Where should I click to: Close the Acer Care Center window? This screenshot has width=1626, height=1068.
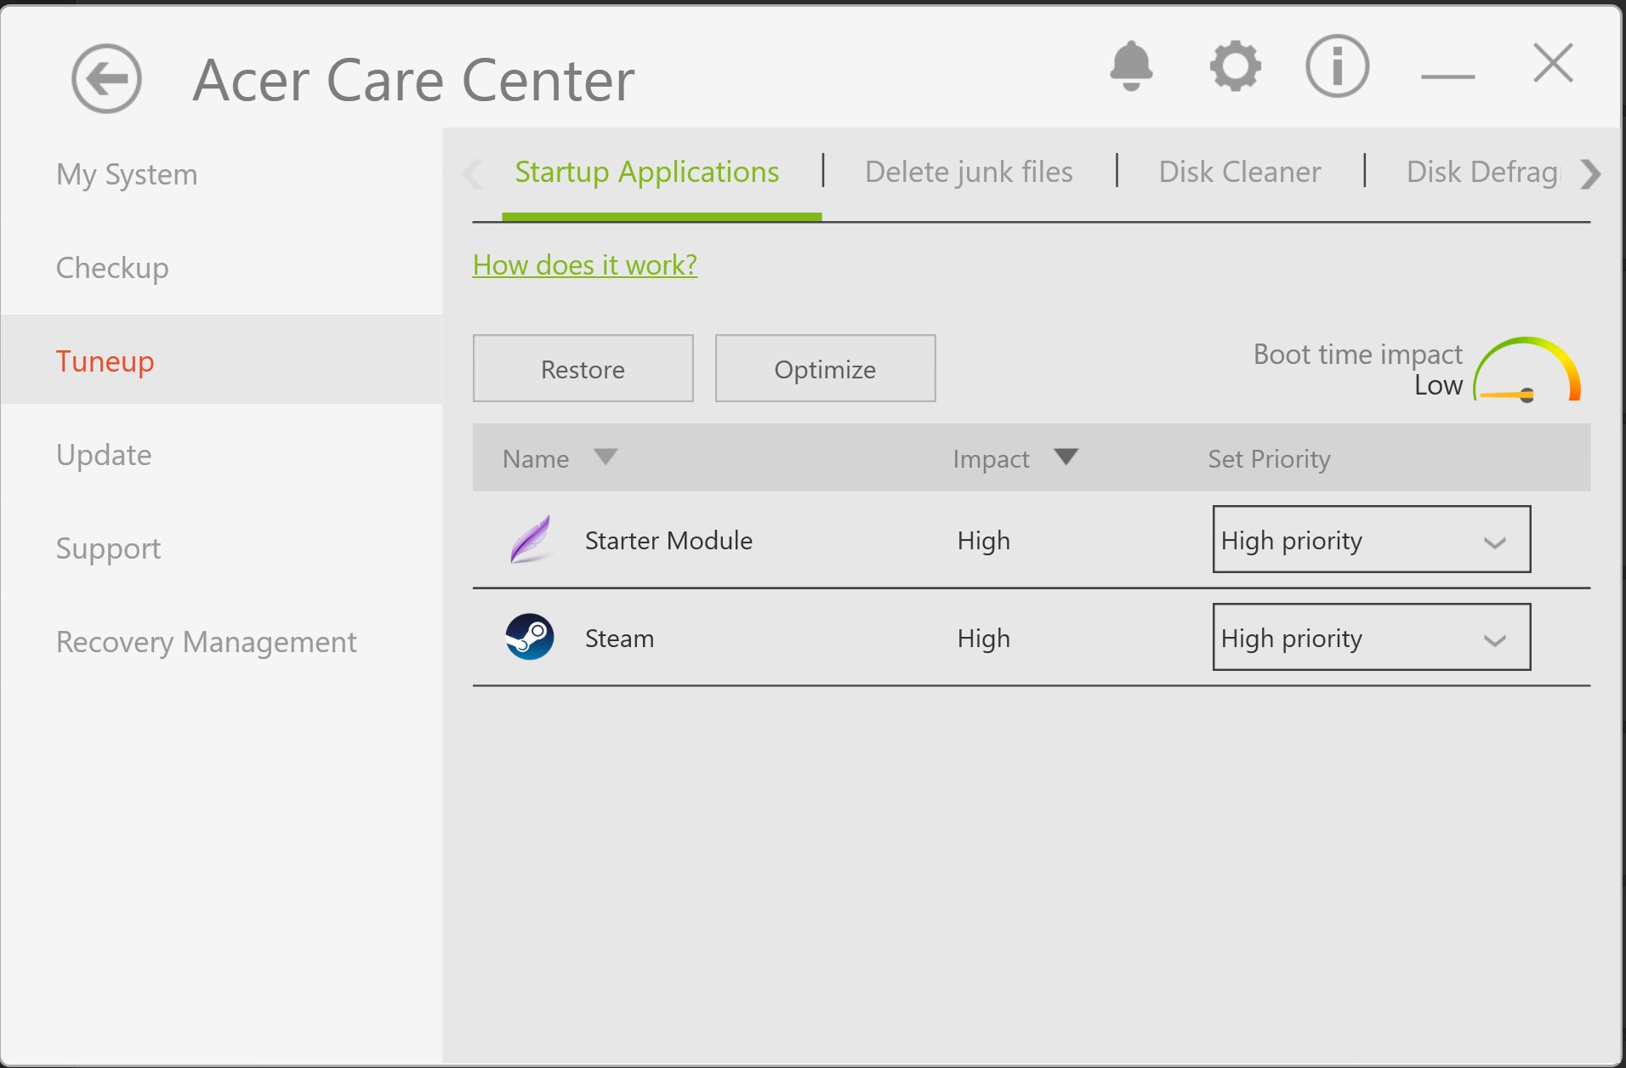1554,63
